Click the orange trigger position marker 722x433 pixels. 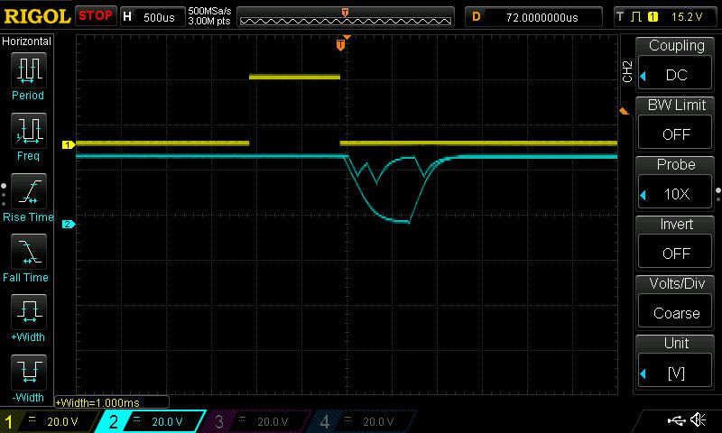pyautogui.click(x=341, y=45)
